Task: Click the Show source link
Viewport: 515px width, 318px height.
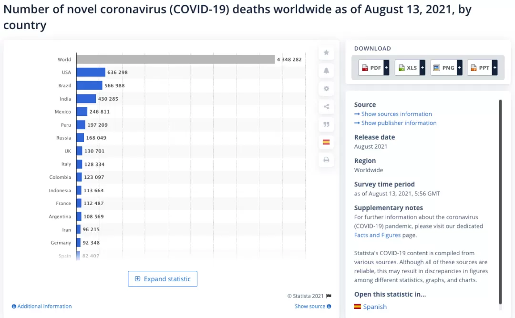Action: 313,306
